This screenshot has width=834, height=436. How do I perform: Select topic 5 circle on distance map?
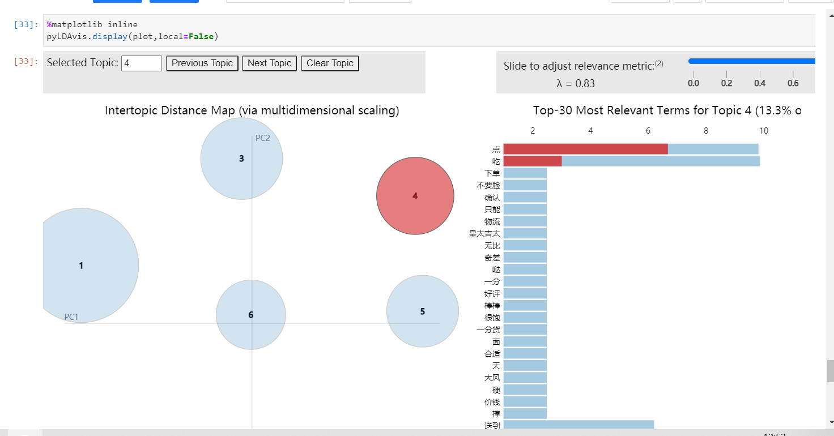coord(423,311)
